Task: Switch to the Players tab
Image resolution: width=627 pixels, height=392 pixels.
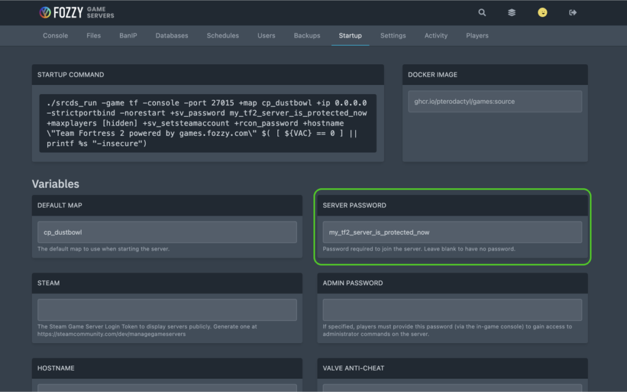Action: pos(477,35)
